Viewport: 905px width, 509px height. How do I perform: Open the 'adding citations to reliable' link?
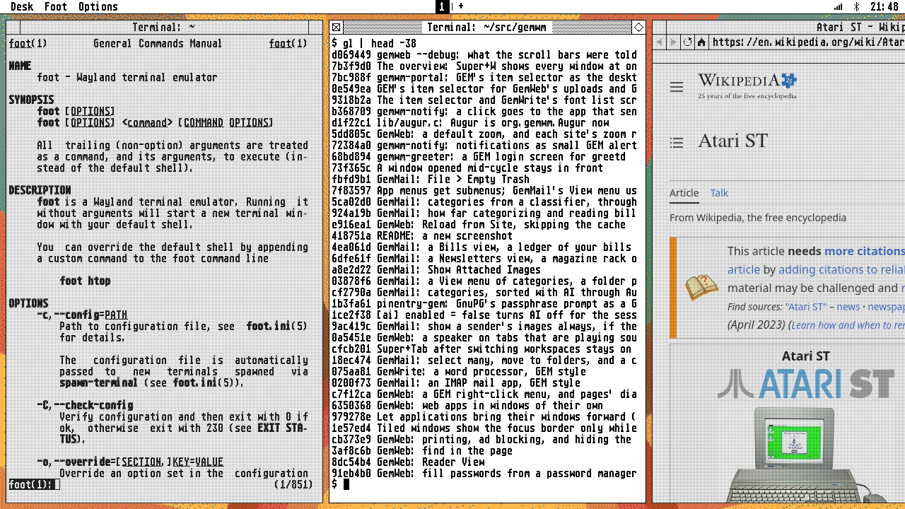click(841, 269)
